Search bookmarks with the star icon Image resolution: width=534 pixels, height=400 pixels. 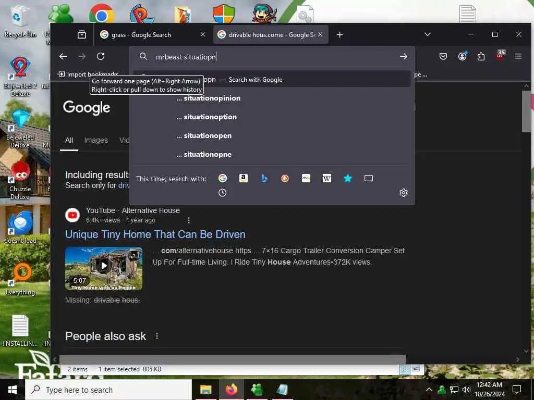348,178
